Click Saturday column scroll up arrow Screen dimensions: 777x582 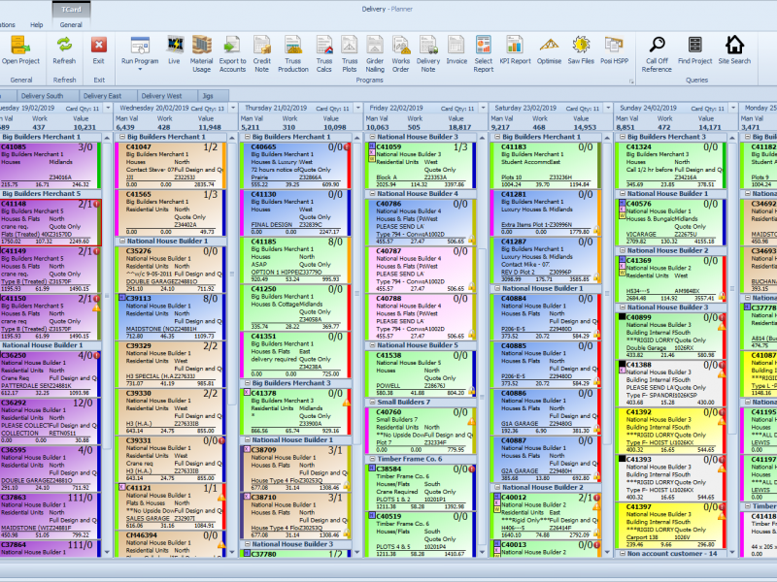pyautogui.click(x=608, y=138)
